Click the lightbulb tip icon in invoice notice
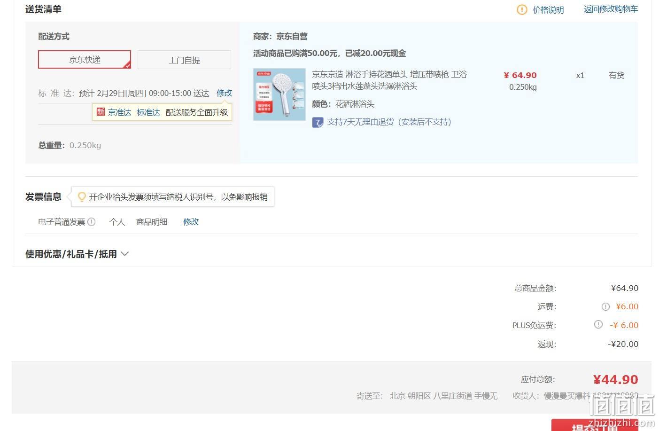Viewport: 659px width, 431px height. [x=82, y=197]
